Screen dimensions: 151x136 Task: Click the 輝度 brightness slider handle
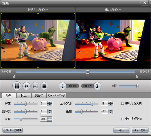[25, 104]
